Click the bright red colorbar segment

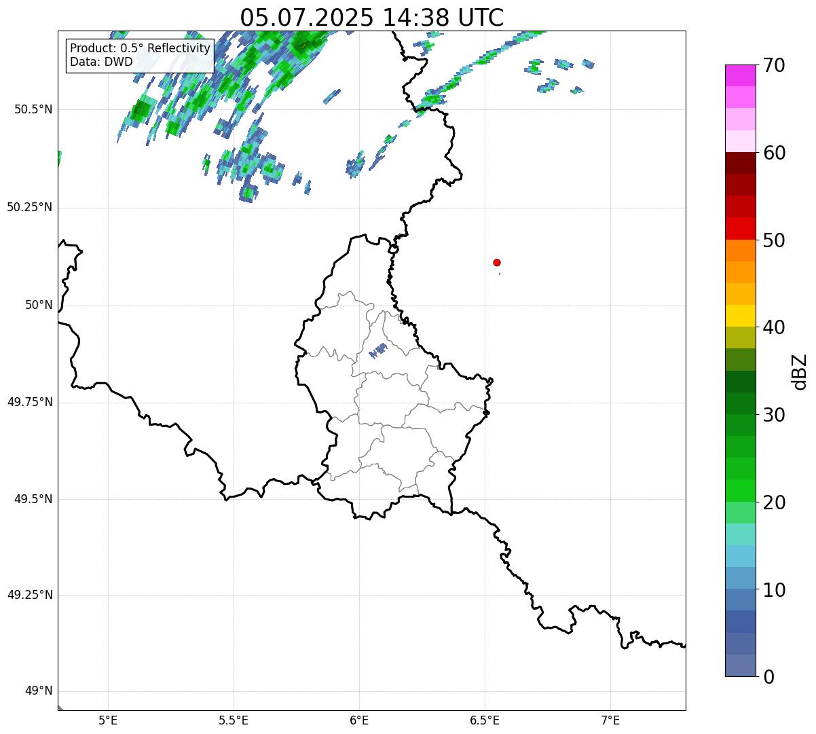tap(740, 229)
